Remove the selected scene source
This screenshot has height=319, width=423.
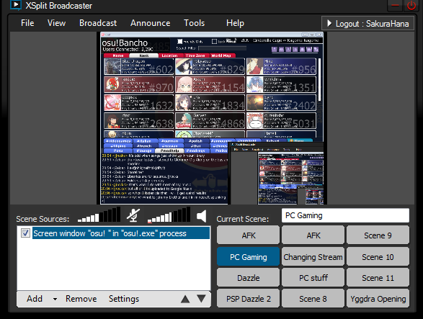81,299
